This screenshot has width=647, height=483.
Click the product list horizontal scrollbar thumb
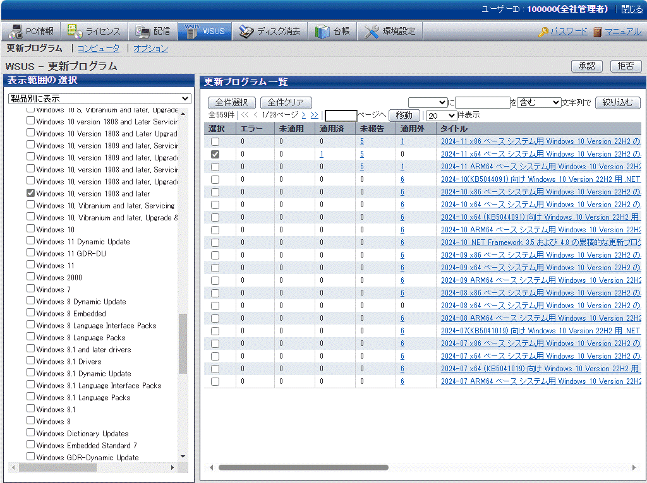click(x=57, y=467)
